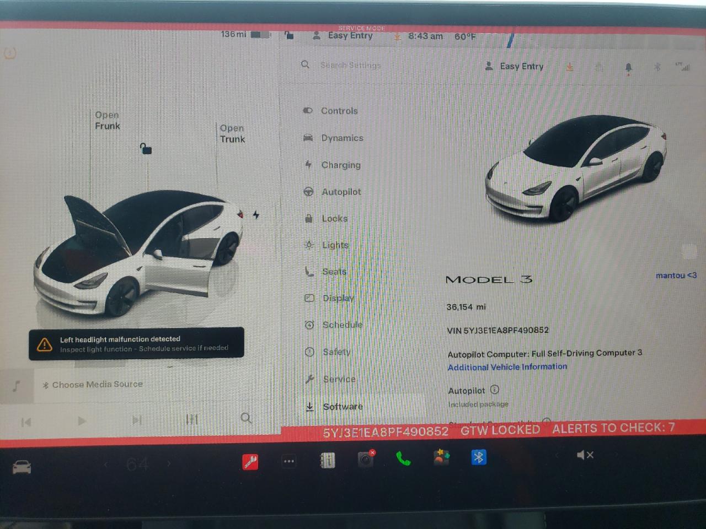Tap the search magnifier in media panel
The width and height of the screenshot is (706, 529).
(247, 418)
